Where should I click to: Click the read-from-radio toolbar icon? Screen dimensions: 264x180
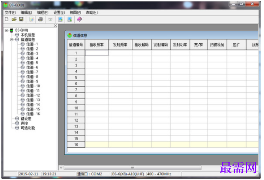pyautogui.click(x=60, y=19)
